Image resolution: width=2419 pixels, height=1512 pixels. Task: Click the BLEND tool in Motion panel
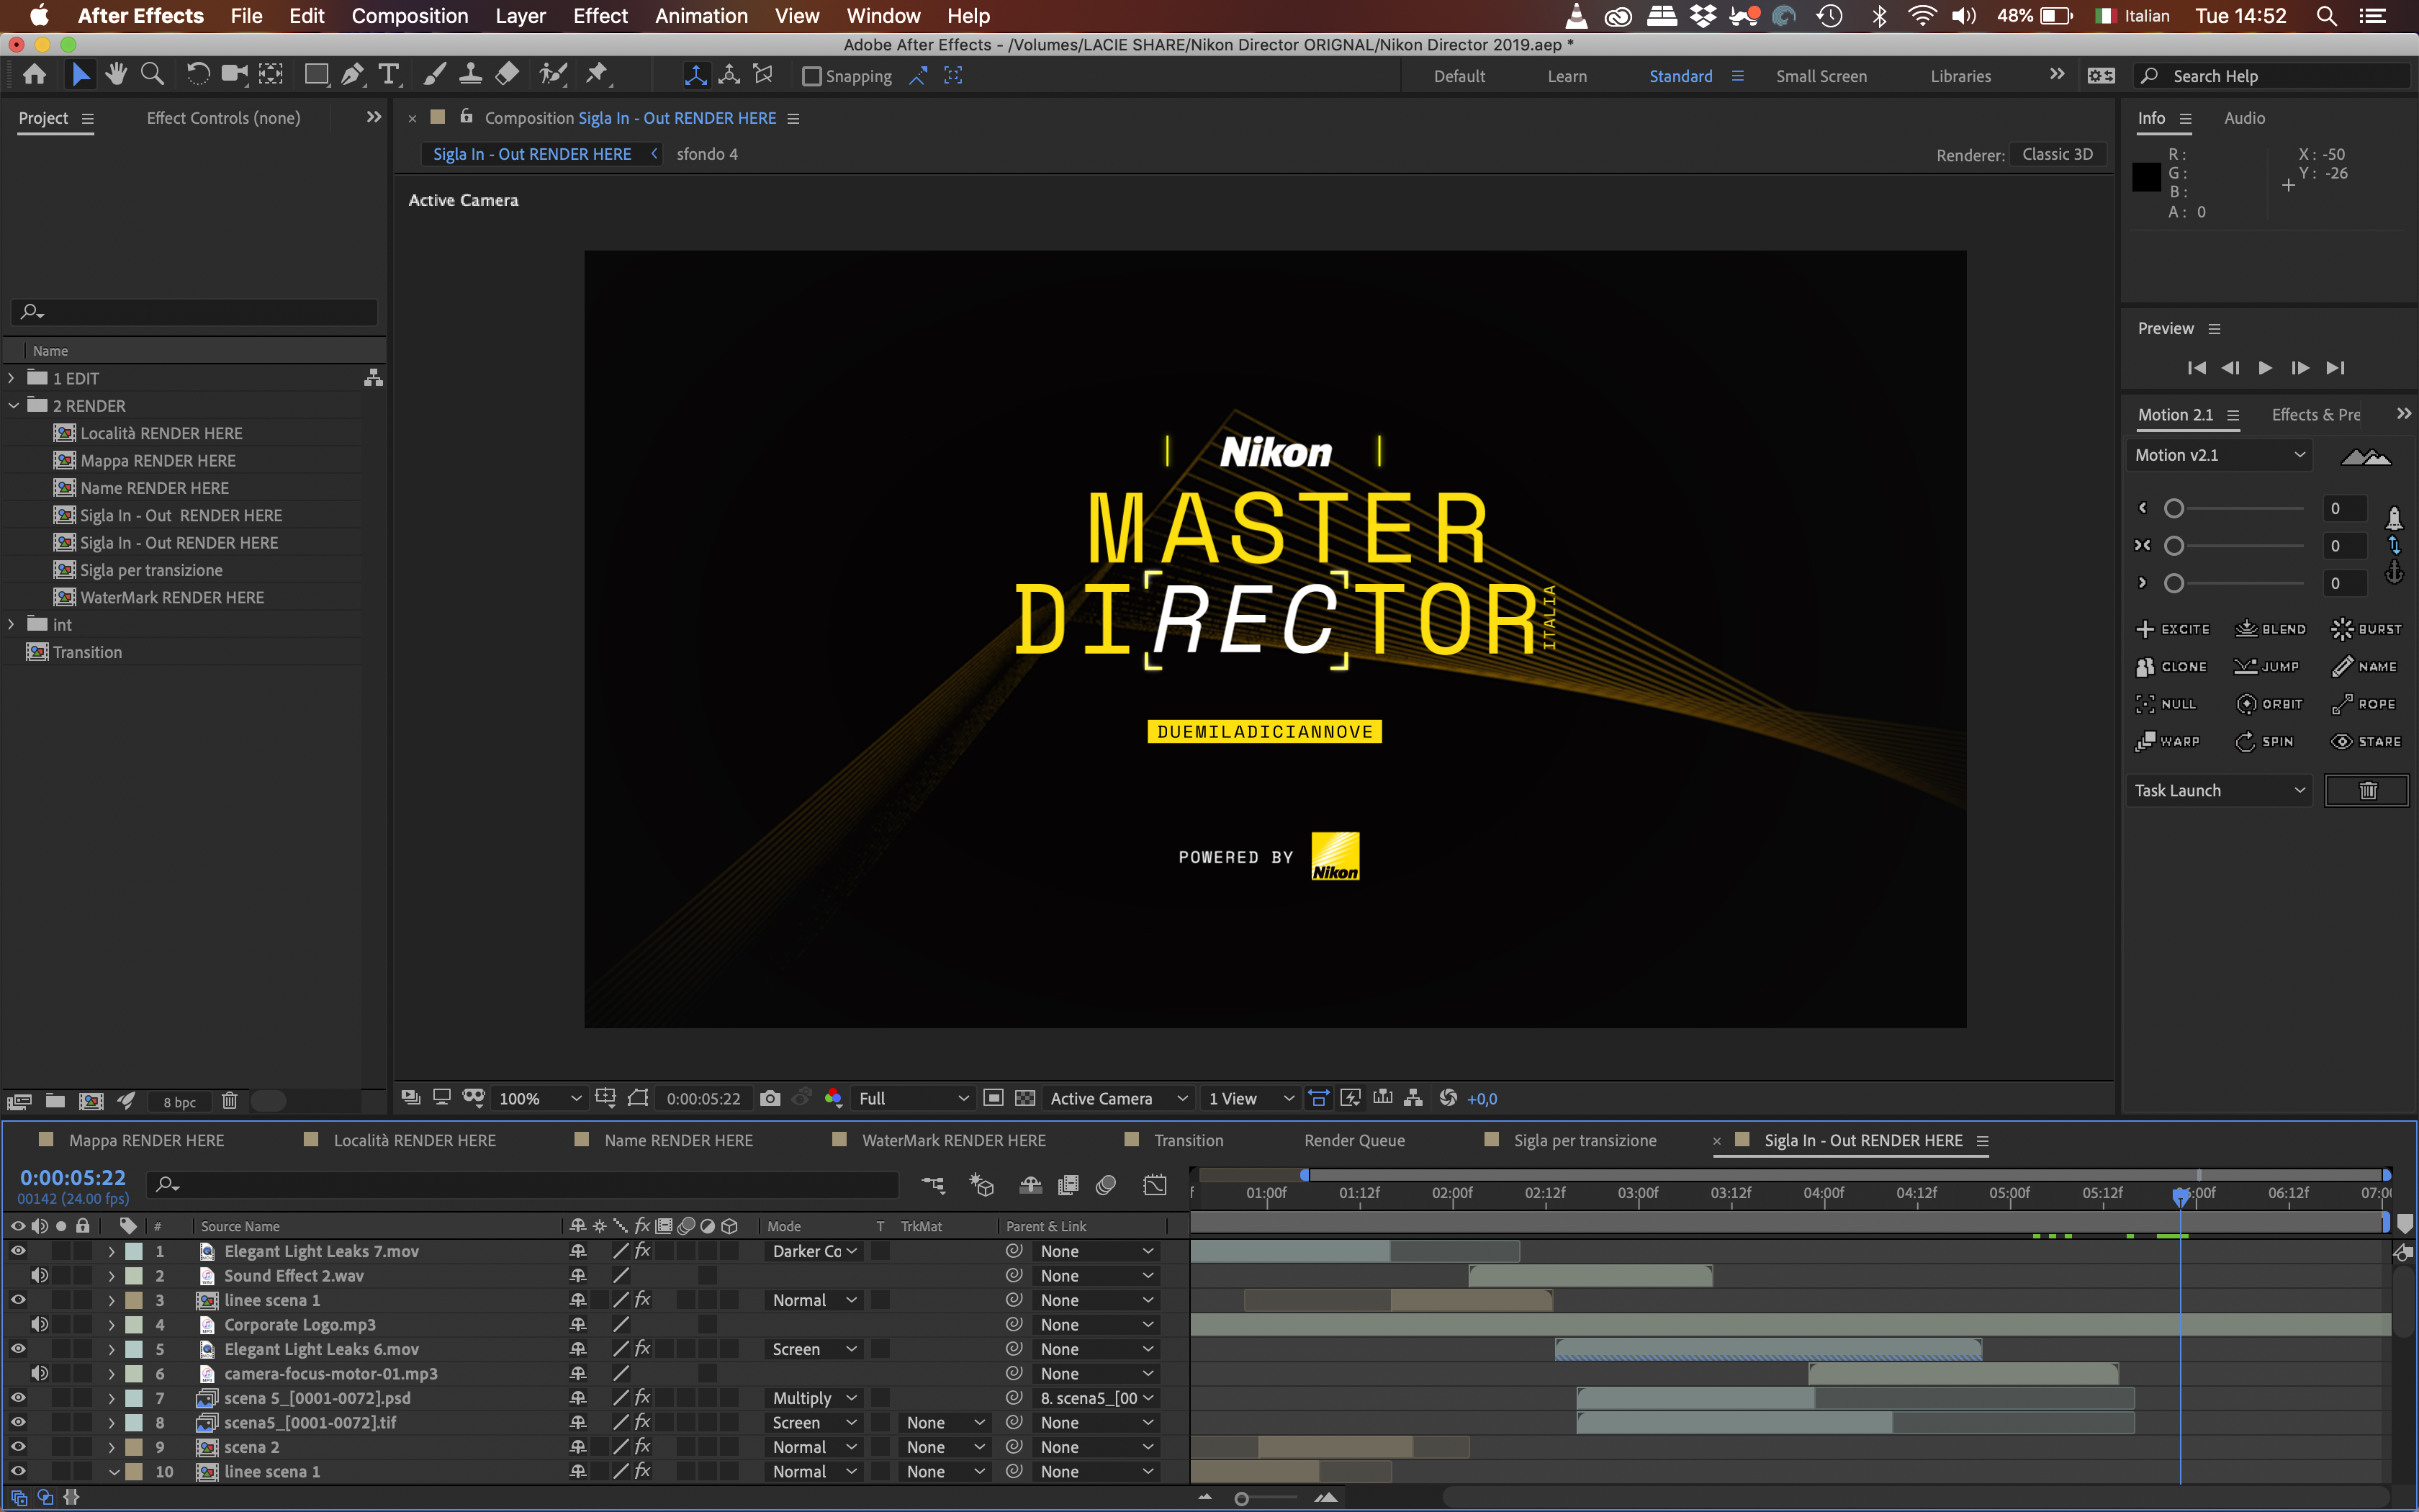coord(2270,629)
